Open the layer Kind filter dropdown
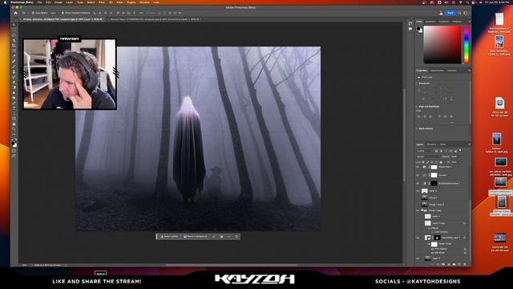This screenshot has width=513, height=289. 424,151
